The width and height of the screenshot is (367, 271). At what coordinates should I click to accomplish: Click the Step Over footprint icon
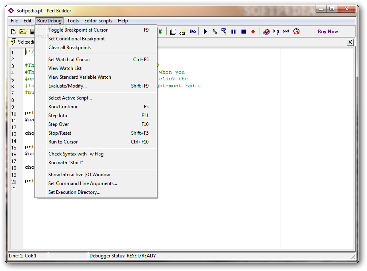[x=224, y=31]
